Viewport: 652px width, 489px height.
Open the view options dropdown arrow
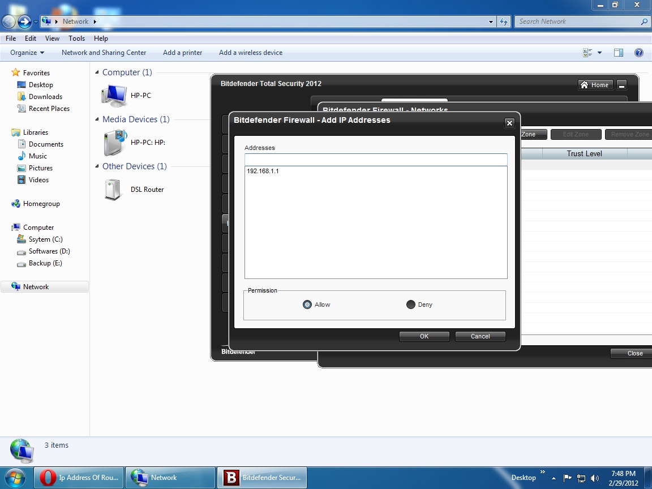(x=599, y=53)
